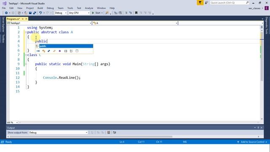
Task: Open the Build menu
Action: (x=40, y=8)
